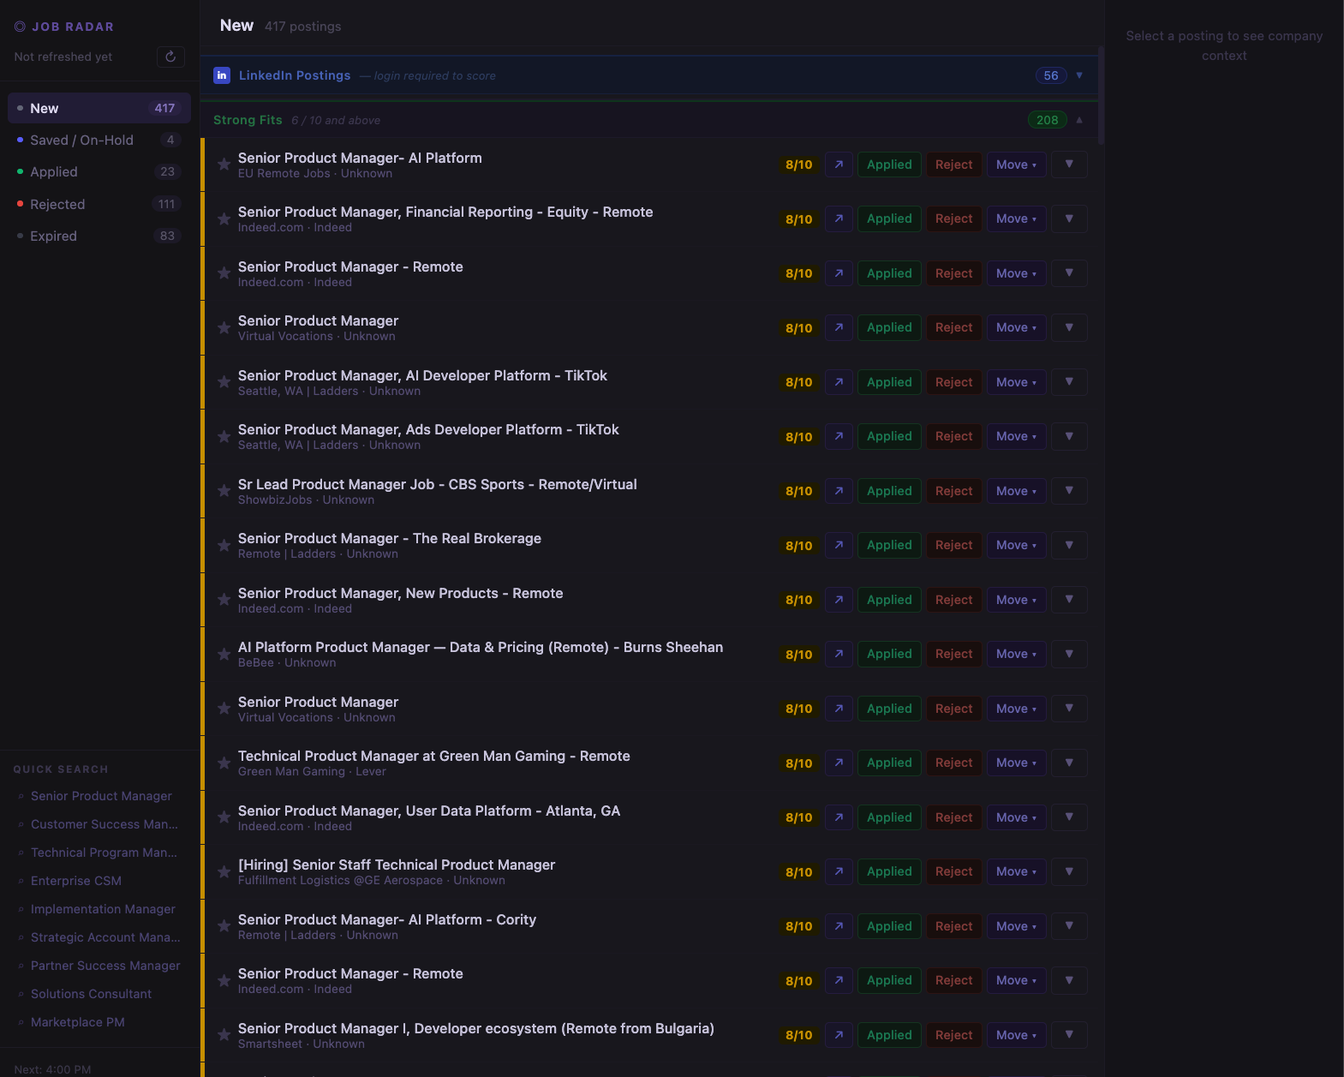Click the 56 count badge on LinkedIn Postings

click(x=1051, y=75)
